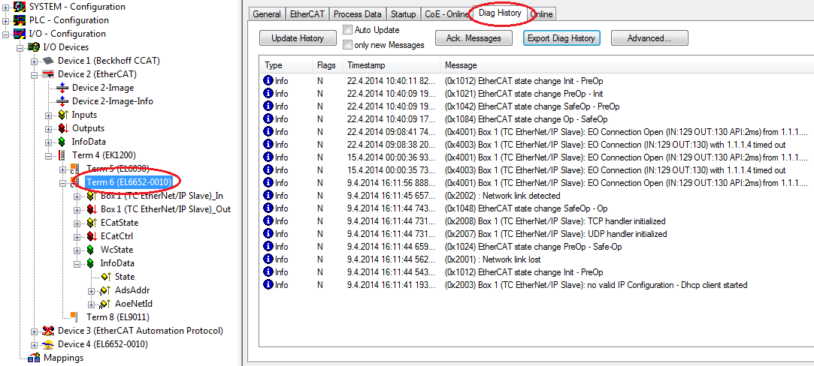Tick the only new Messages checkbox

tap(348, 45)
